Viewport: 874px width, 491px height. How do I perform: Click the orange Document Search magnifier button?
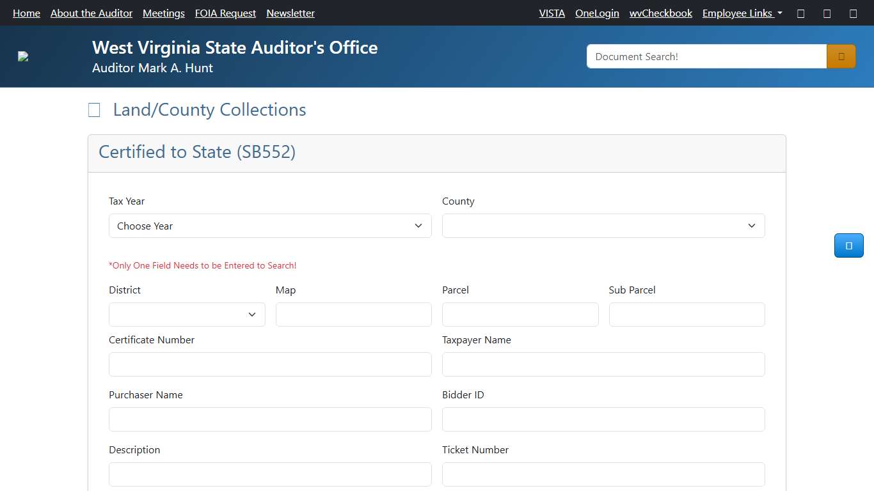(840, 56)
